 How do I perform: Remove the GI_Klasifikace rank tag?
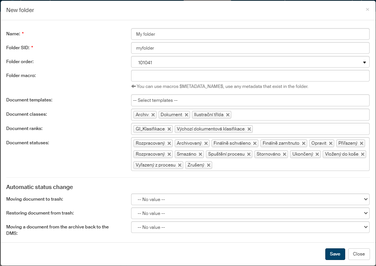[169, 129]
